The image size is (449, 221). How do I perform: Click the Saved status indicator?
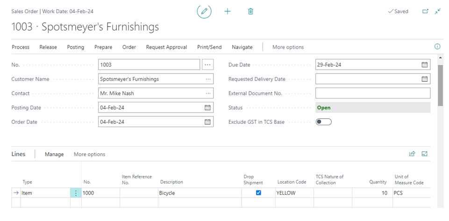[398, 12]
